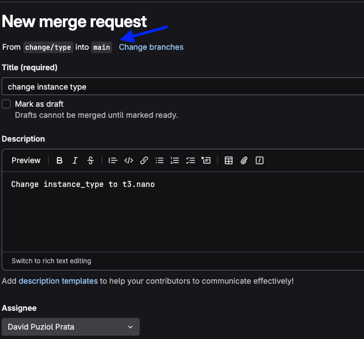
Task: Attach a file using paperclip icon
Action: click(x=244, y=160)
